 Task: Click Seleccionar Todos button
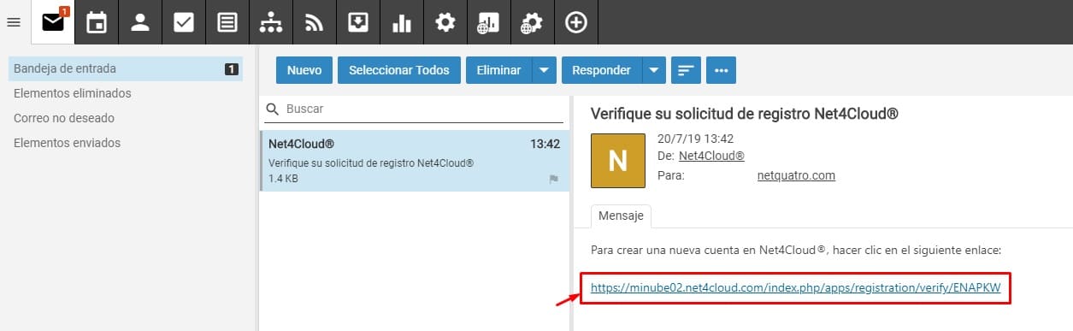399,70
